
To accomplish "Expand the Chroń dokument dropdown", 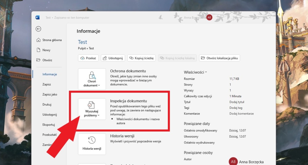I will pyautogui.click(x=92, y=79).
